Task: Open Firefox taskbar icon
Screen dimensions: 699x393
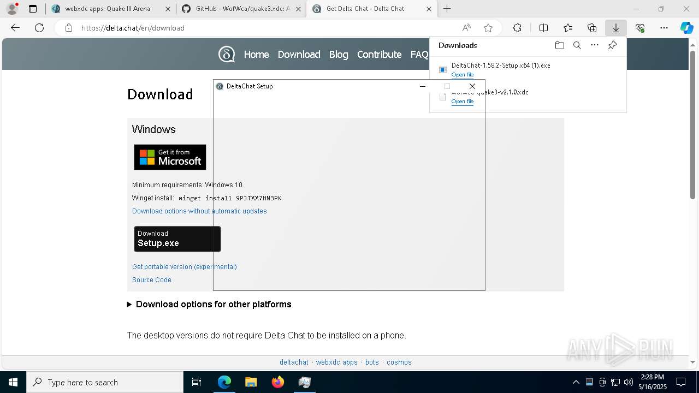Action: tap(277, 382)
